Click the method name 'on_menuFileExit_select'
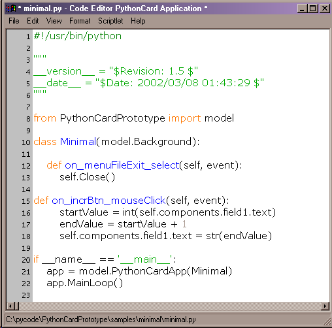The image size is (332, 328). pyautogui.click(x=122, y=165)
